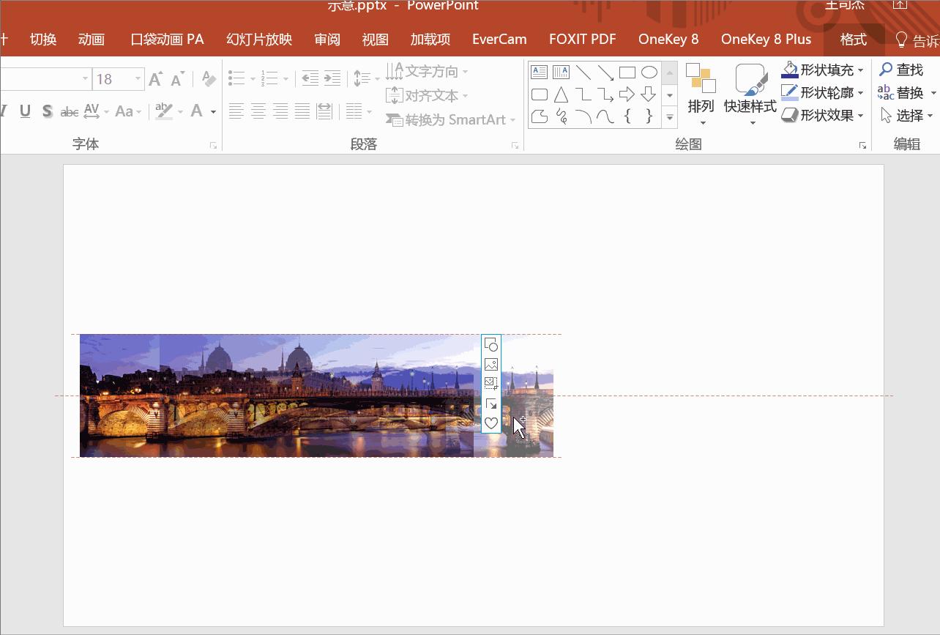Choose the Arrow shape from drawing gallery
Viewport: 940px width, 635px height.
click(627, 94)
